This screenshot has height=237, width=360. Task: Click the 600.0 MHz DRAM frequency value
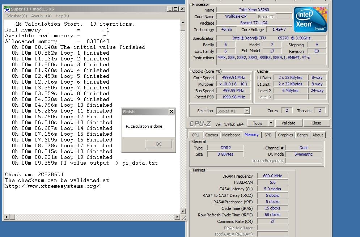pos(272,176)
